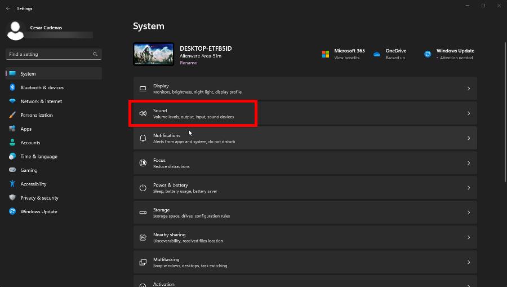The image size is (507, 287).
Task: Open the Activation settings row
Action: point(305,281)
